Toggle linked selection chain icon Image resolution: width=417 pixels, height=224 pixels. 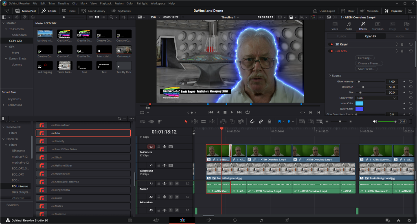(261, 122)
